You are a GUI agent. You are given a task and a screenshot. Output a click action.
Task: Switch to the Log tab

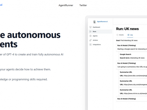(130, 35)
